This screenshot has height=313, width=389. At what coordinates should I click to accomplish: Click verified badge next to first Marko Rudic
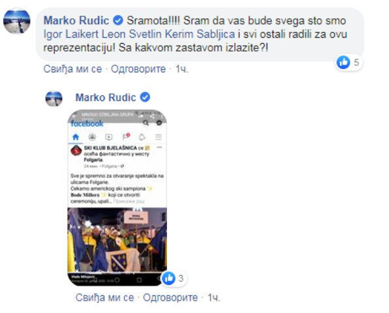118,20
